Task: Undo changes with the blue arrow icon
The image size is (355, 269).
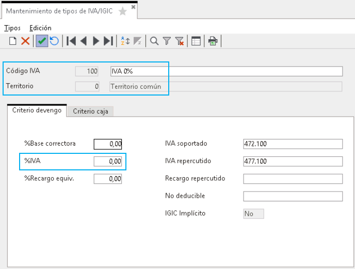Action: pyautogui.click(x=54, y=41)
